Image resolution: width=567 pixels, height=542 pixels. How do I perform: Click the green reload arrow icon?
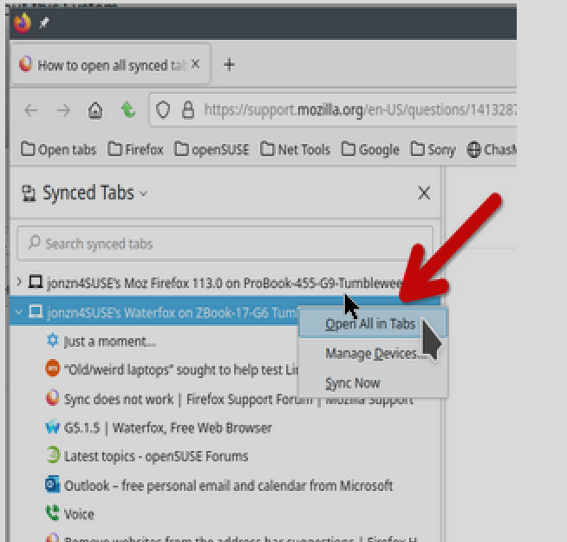click(x=128, y=110)
